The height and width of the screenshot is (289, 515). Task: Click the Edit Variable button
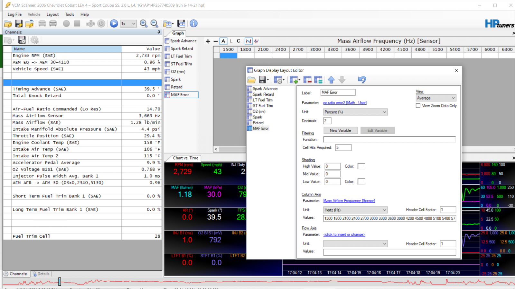(x=377, y=130)
